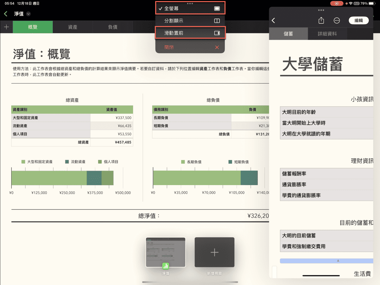Select the 大明在大學就讀的年期 row
380x285 pixels.
coord(327,134)
